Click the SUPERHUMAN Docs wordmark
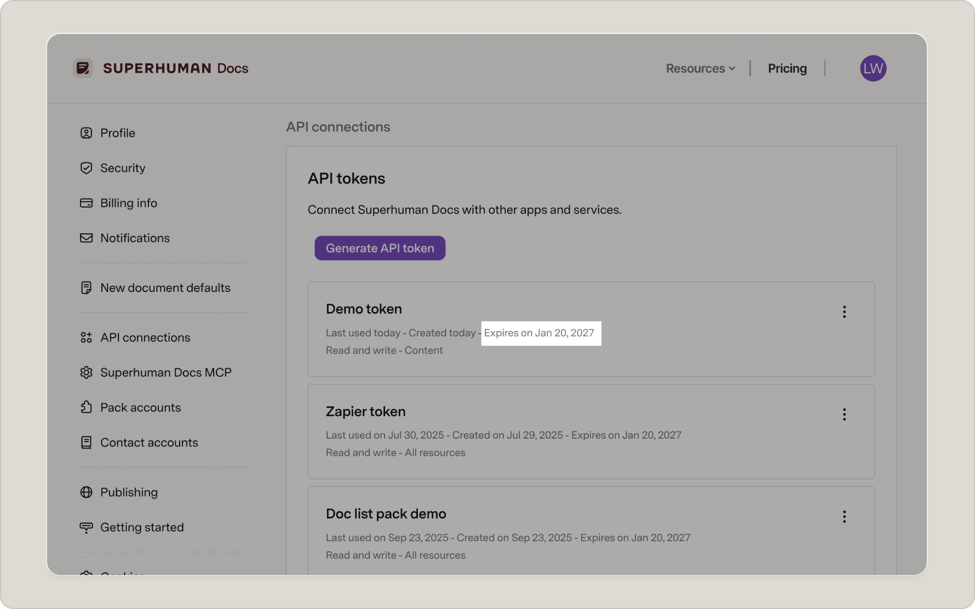The width and height of the screenshot is (975, 609). point(175,68)
